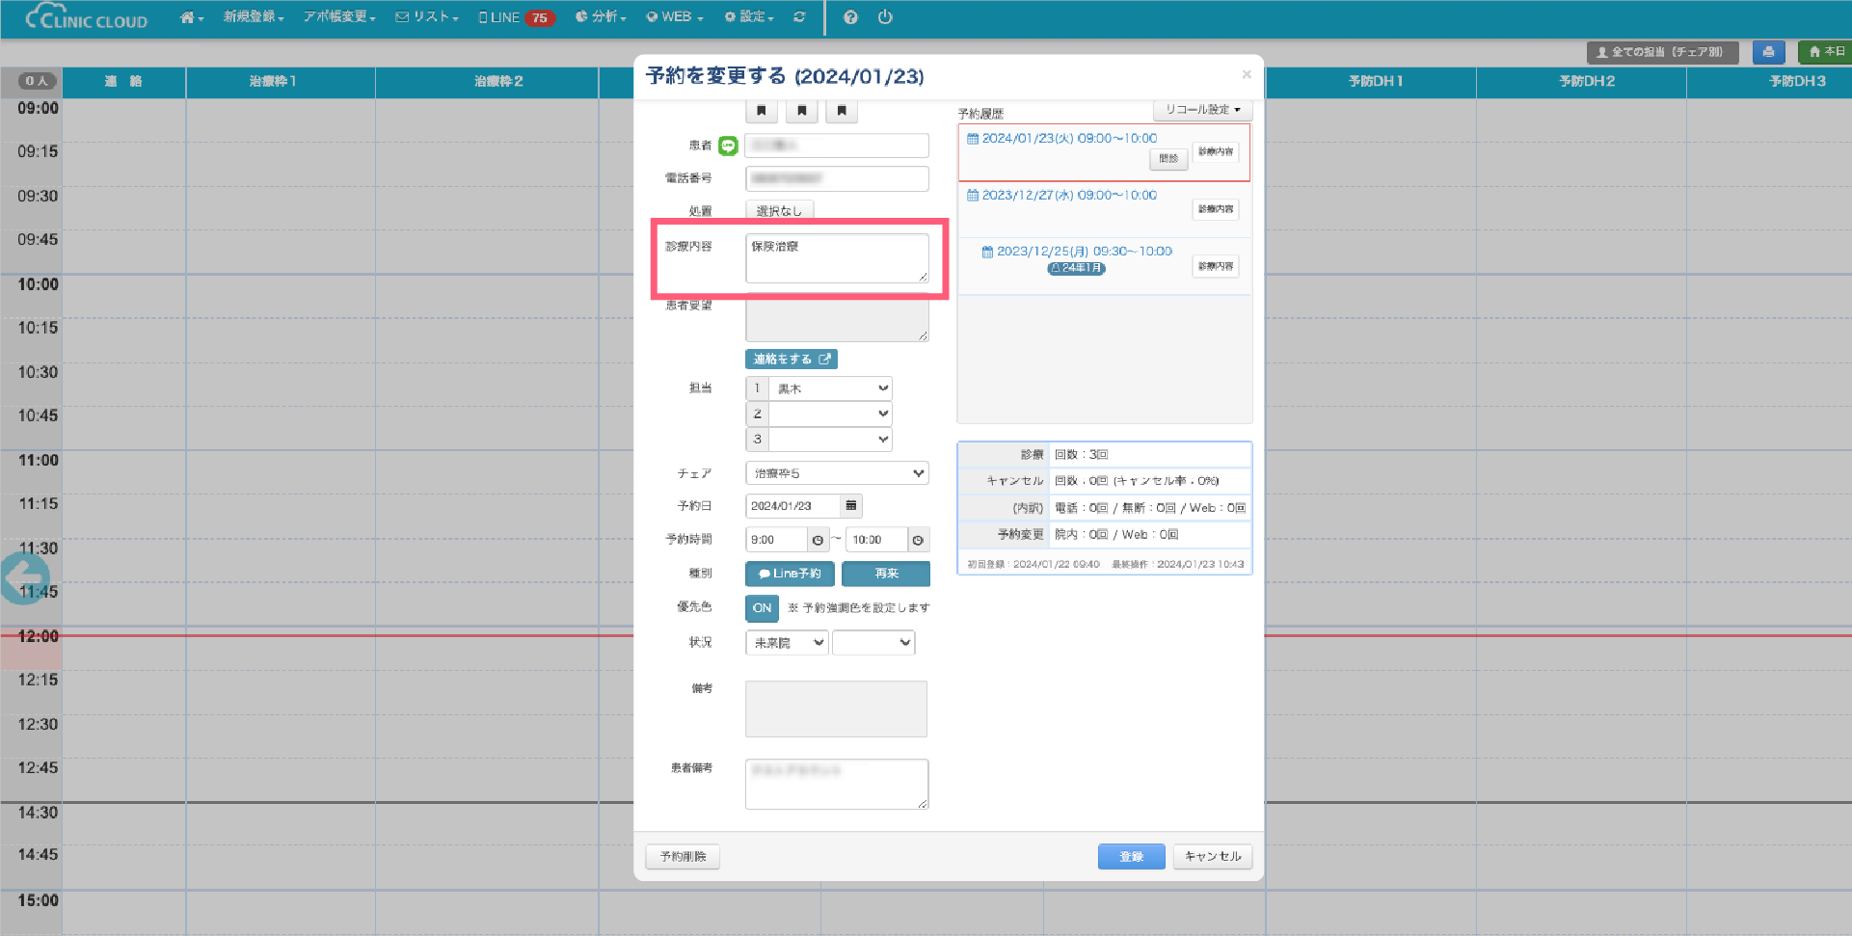The width and height of the screenshot is (1852, 936).
Task: Click into the 診療内容 text area
Action: [x=836, y=258]
